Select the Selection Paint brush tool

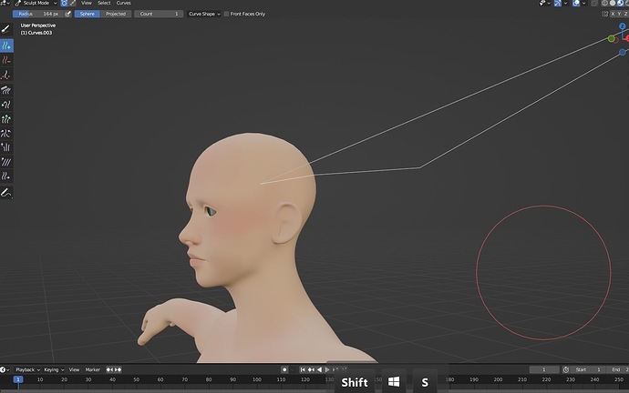click(6, 29)
